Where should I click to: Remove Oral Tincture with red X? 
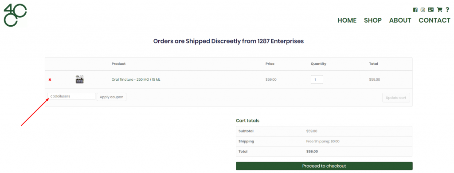50,79
